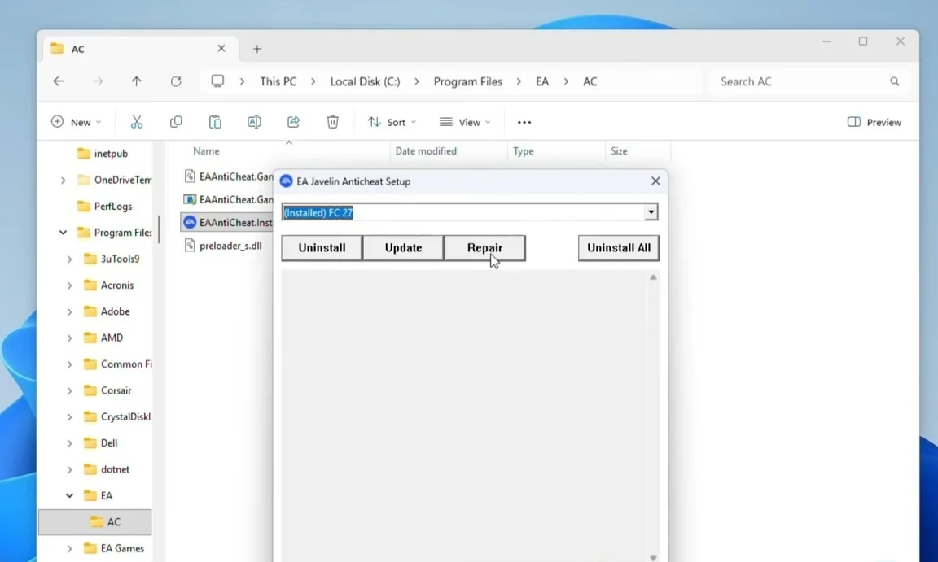Expand the AMD folder node

[x=69, y=338]
